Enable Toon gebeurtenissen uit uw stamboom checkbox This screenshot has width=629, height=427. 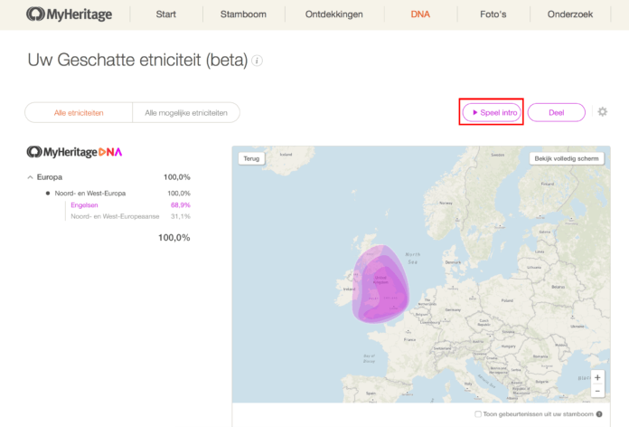click(x=478, y=413)
